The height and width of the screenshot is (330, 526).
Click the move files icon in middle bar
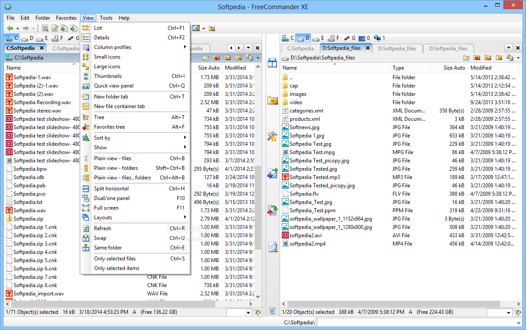point(272,210)
